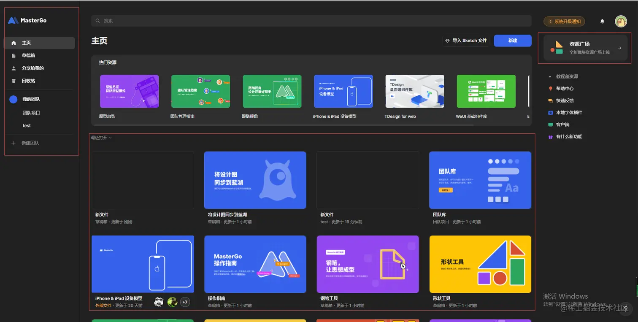This screenshot has height=322, width=638.
Task: Click the MasterGo logo
Action: click(x=27, y=20)
